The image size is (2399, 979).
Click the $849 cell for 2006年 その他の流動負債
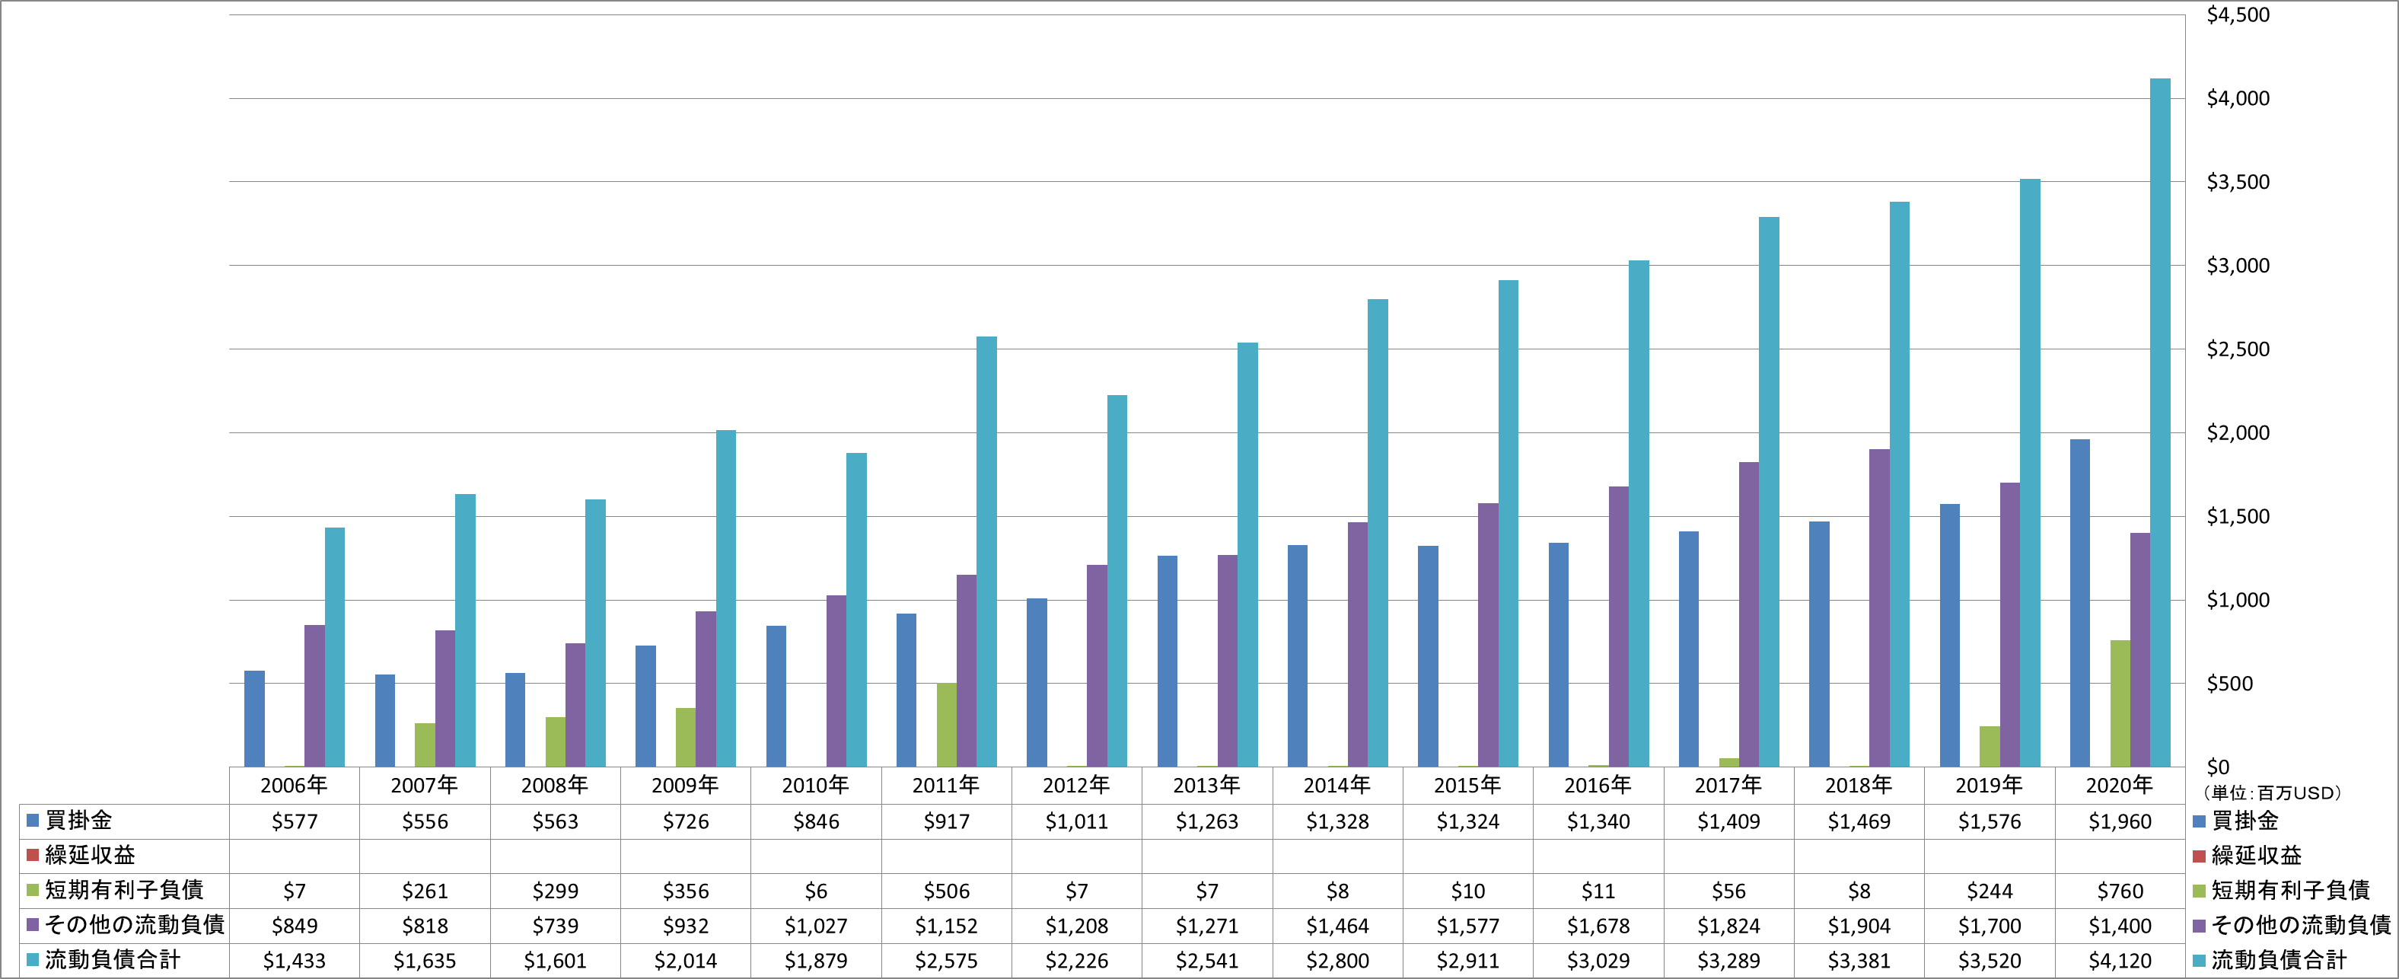click(x=295, y=926)
